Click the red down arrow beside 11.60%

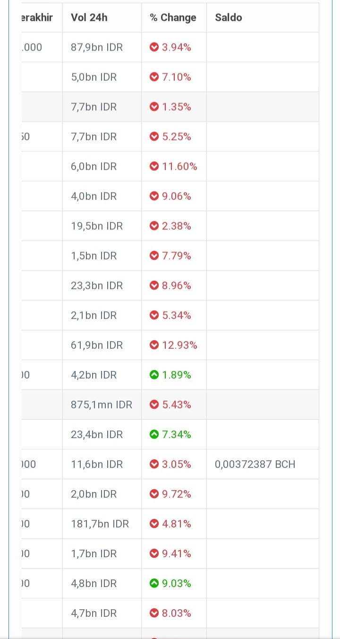154,166
